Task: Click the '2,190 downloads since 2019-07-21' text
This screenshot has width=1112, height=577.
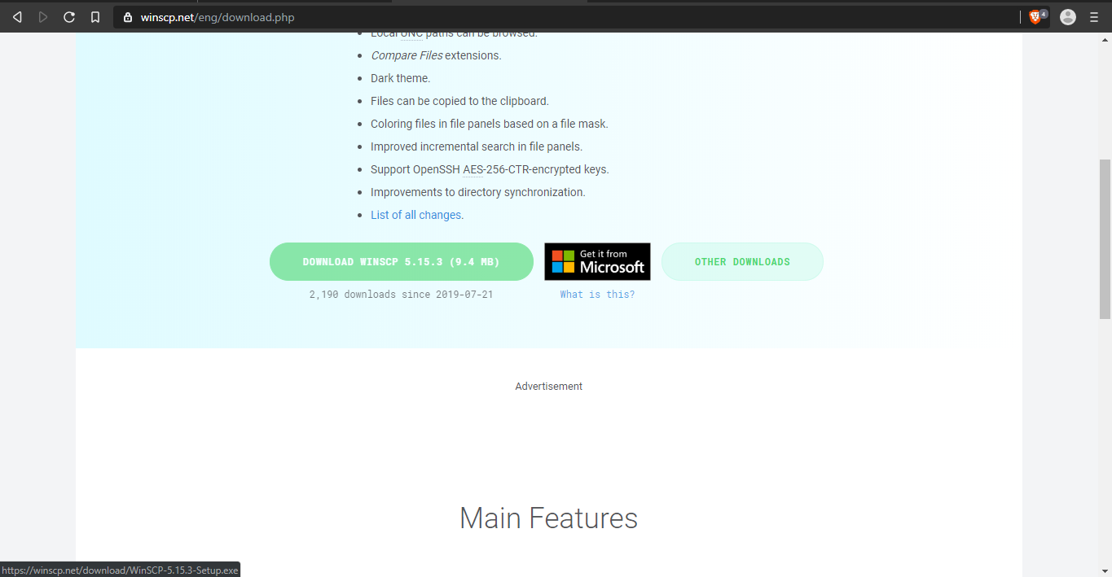Action: [x=401, y=295]
